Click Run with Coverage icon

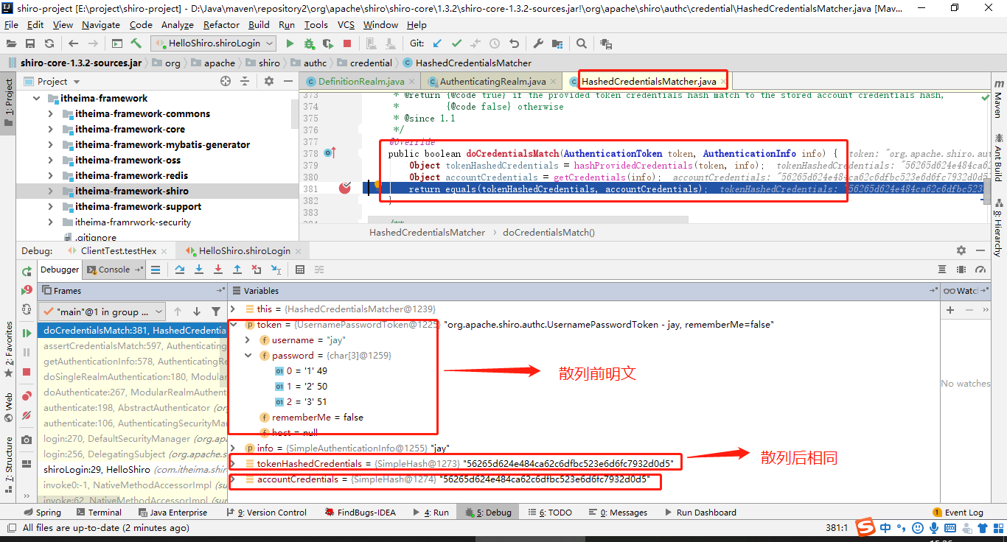click(x=328, y=43)
